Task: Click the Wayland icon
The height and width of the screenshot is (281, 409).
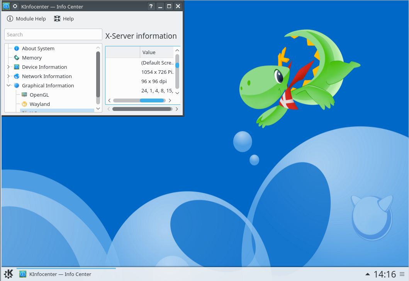Action: [x=24, y=104]
